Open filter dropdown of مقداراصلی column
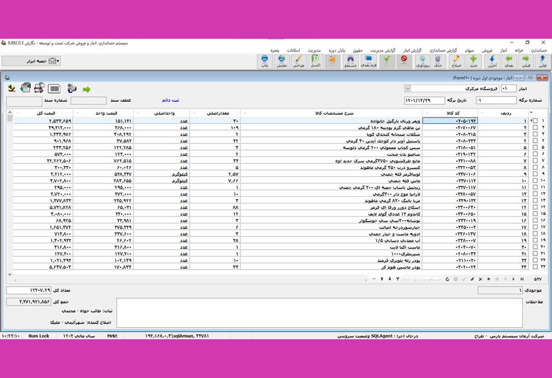This screenshot has width=552, height=378. point(194,113)
